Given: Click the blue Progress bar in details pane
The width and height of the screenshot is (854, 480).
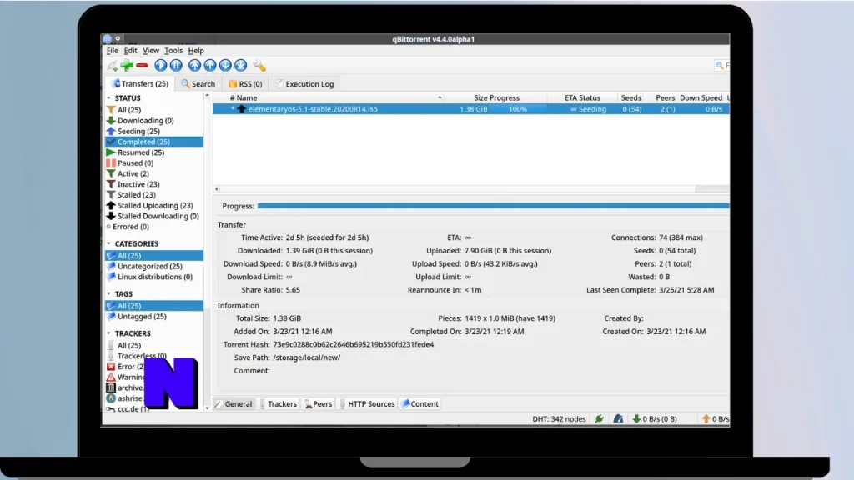Looking at the screenshot, I should pyautogui.click(x=493, y=206).
